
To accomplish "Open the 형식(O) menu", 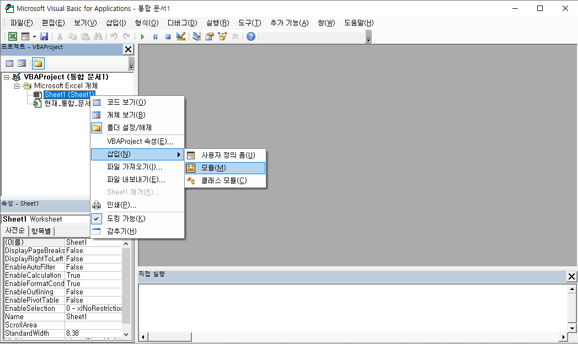I will coord(147,23).
